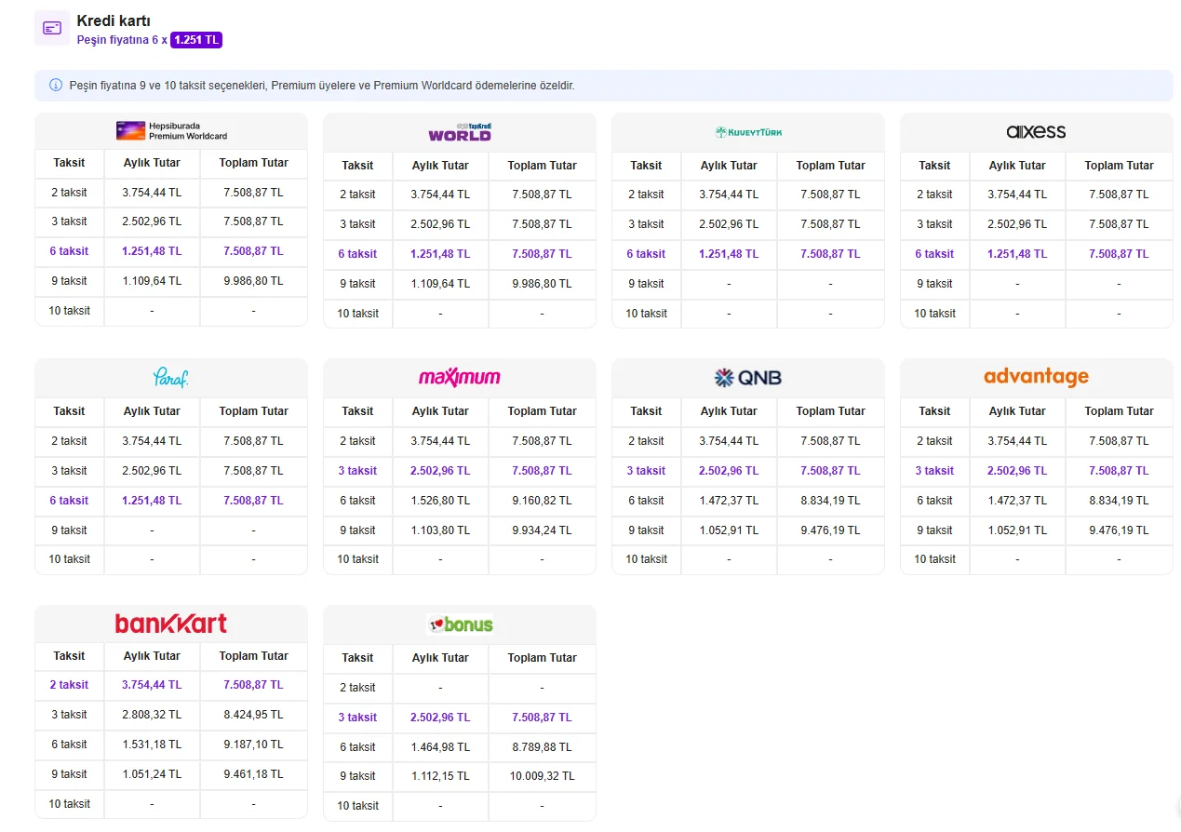Select highlighted 3 taksit in Maximum table

[357, 471]
